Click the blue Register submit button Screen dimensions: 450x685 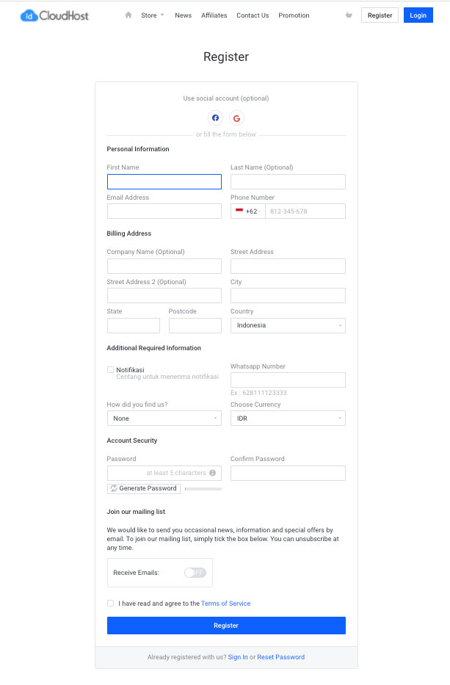[x=225, y=625]
